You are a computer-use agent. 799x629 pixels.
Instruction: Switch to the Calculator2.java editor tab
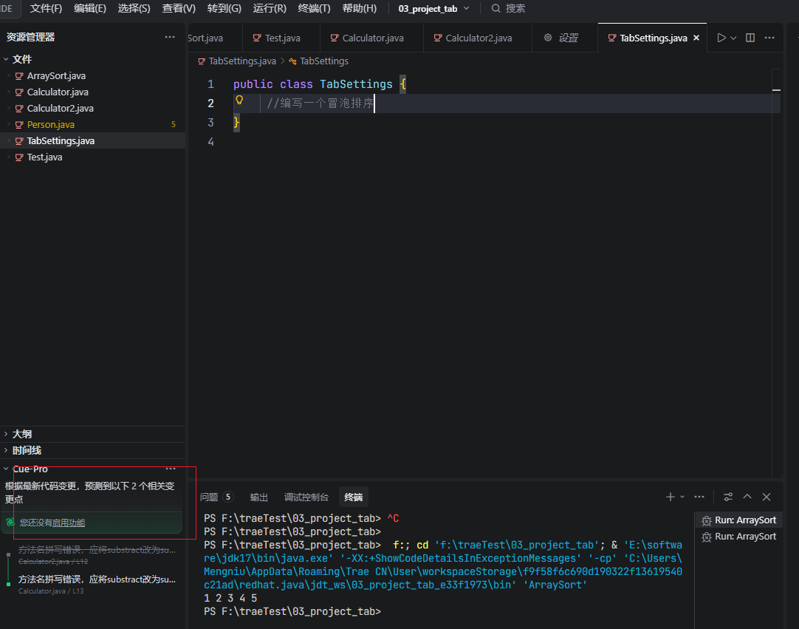click(478, 38)
